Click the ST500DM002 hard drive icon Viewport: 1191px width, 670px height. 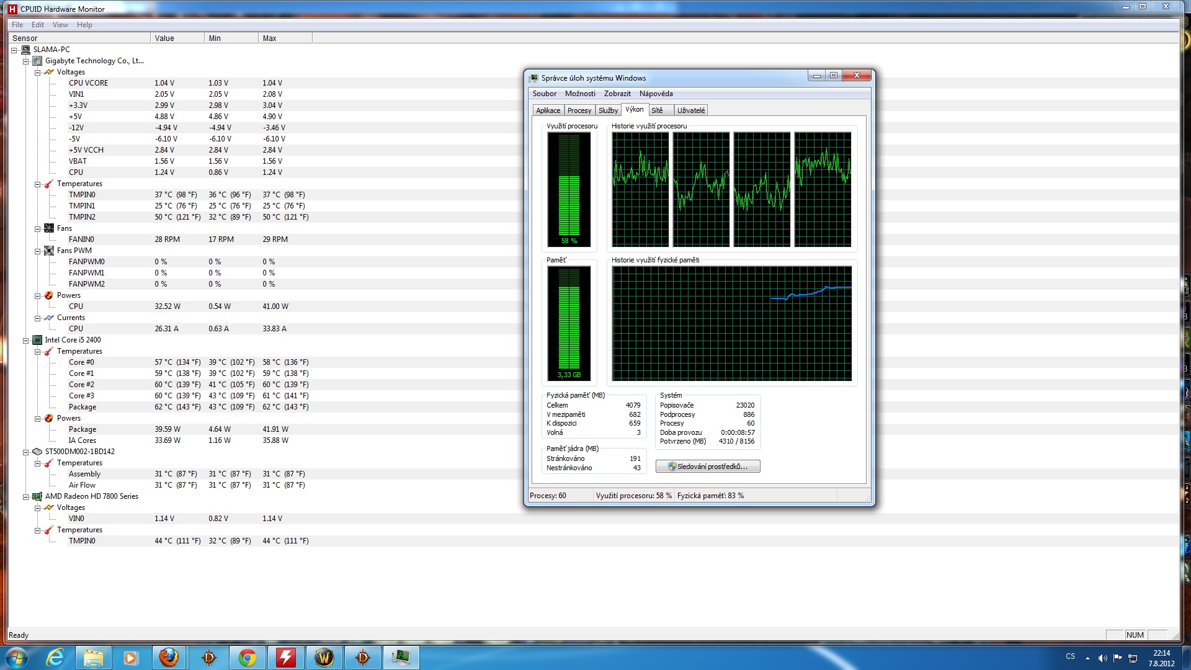pos(37,452)
